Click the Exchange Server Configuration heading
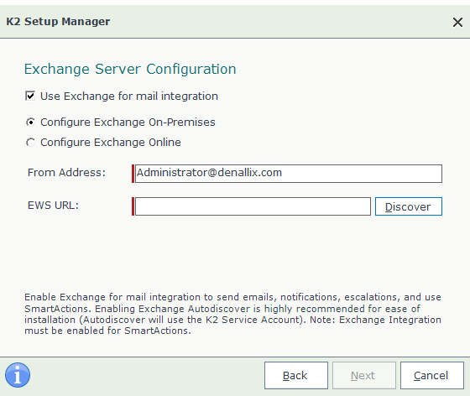 [130, 69]
